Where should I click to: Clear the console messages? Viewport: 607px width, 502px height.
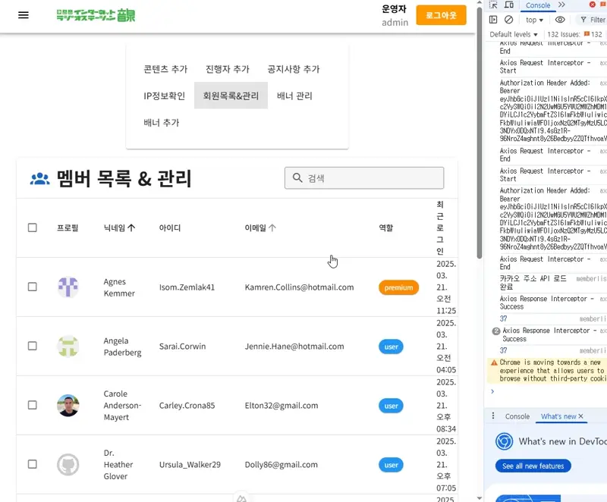[x=508, y=19]
